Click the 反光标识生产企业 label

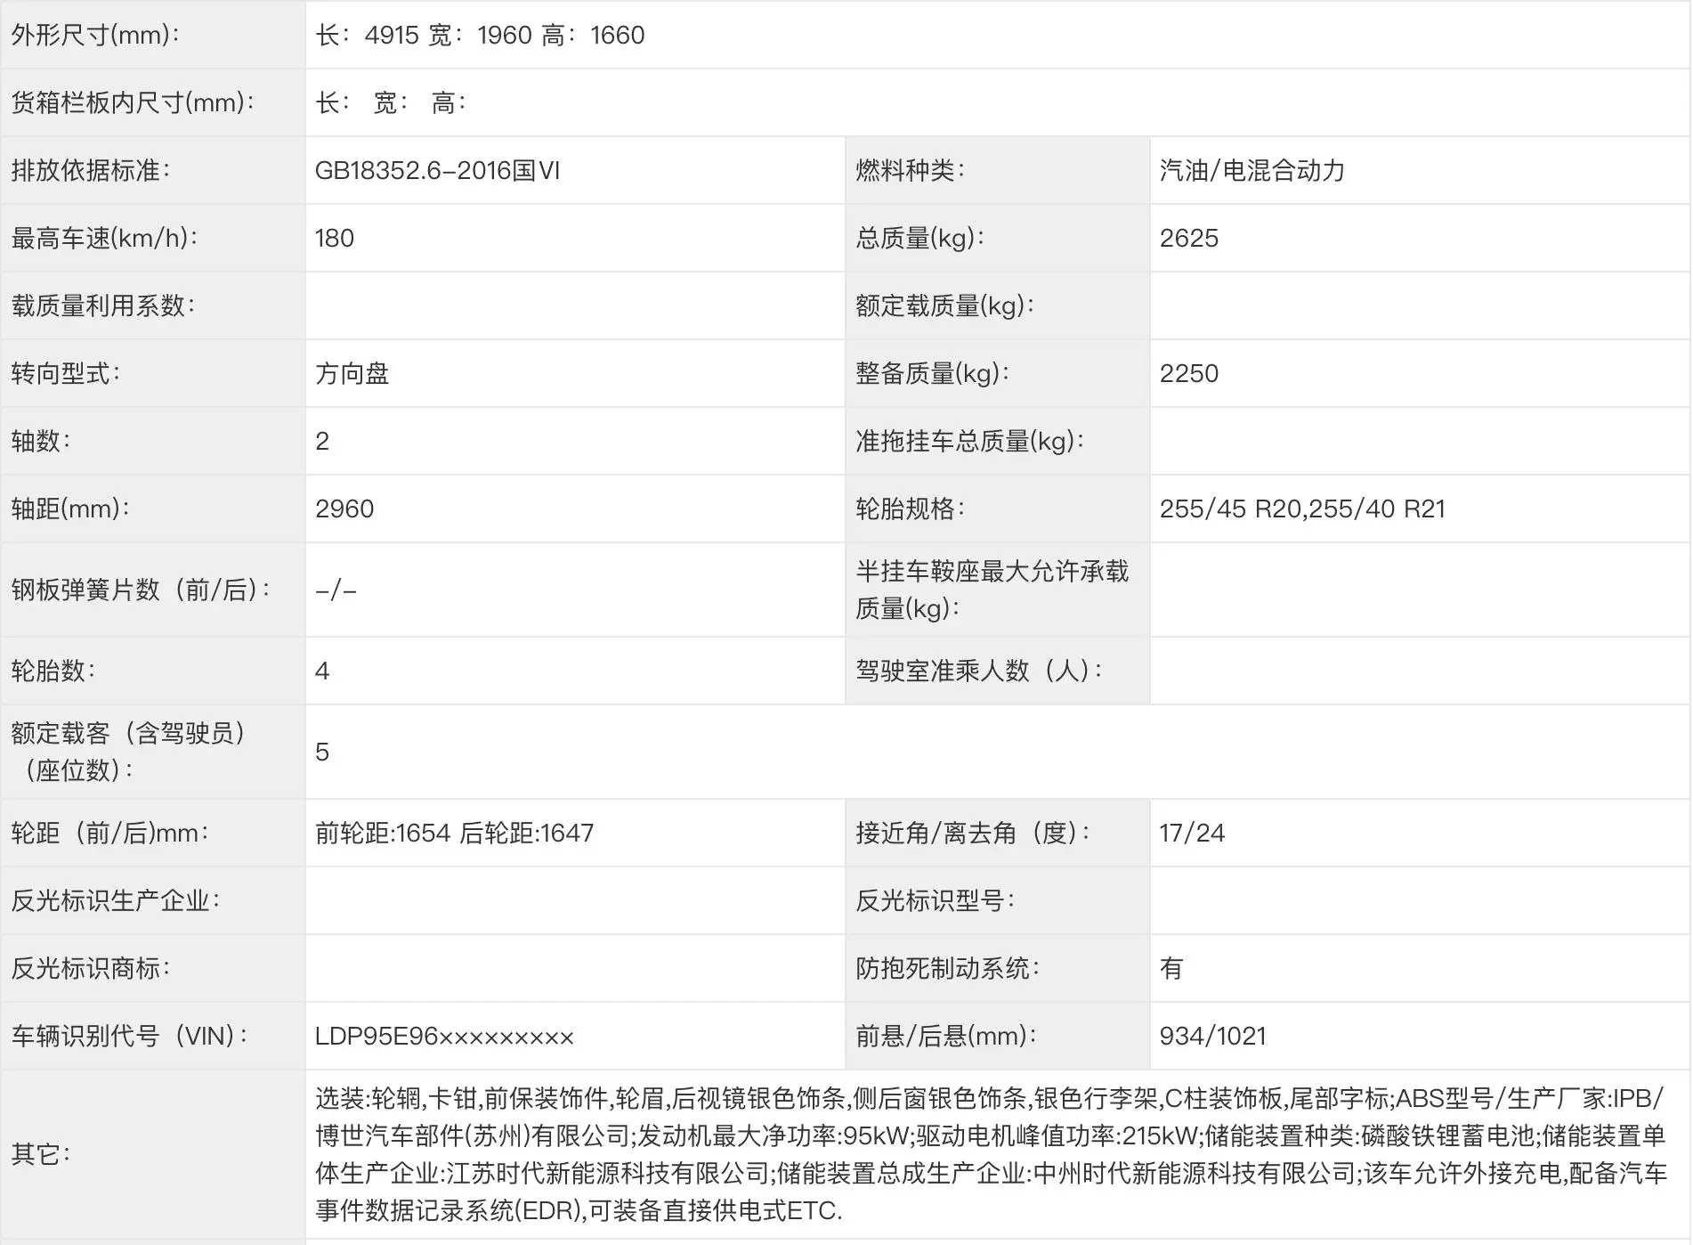click(x=116, y=900)
